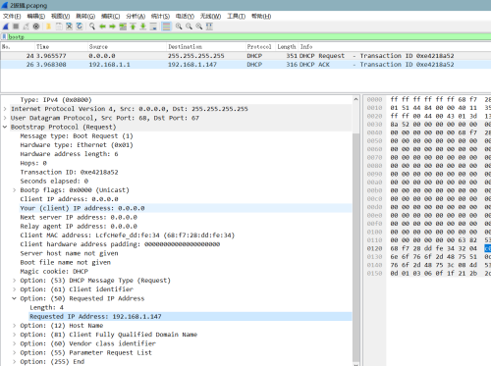Open the 工具(T) menu
The height and width of the screenshot is (366, 491).
237,16
